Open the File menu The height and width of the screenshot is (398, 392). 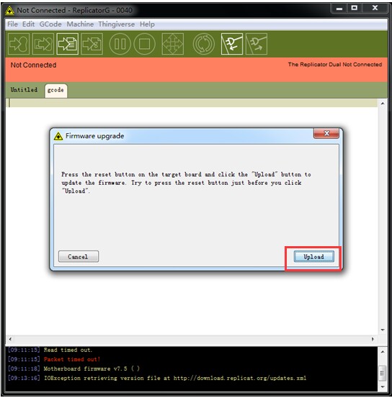click(x=12, y=24)
